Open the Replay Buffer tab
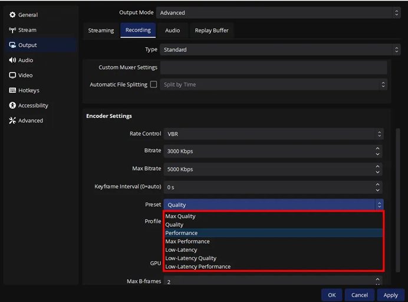408x302 pixels. point(211,30)
